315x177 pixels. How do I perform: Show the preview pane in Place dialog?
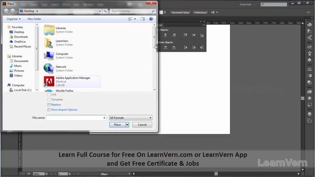pyautogui.click(x=143, y=19)
